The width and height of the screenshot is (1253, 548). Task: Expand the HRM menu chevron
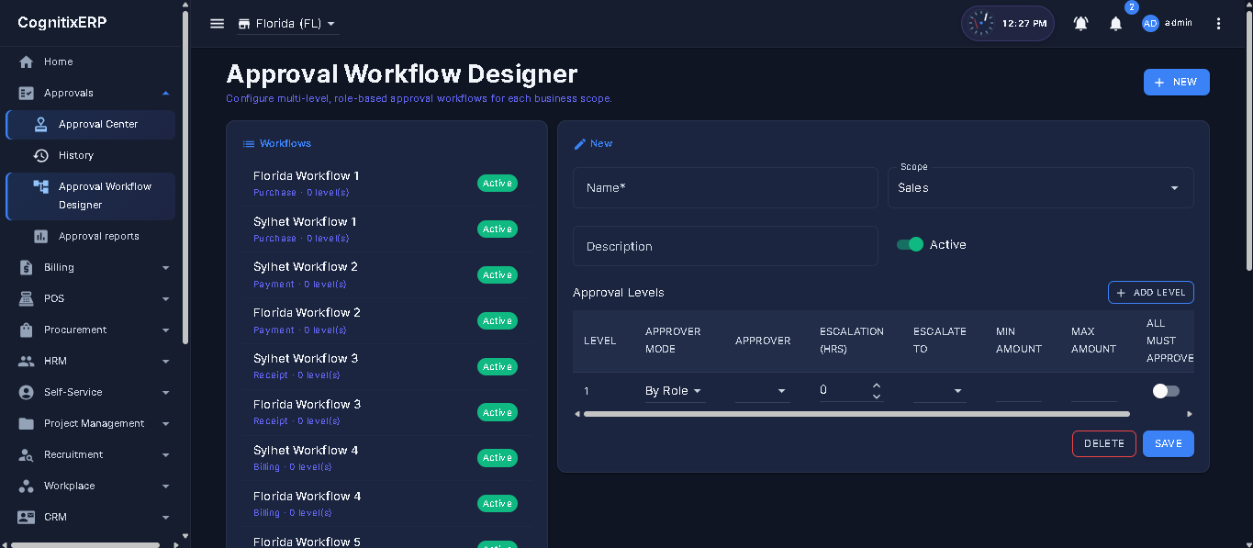click(x=165, y=361)
